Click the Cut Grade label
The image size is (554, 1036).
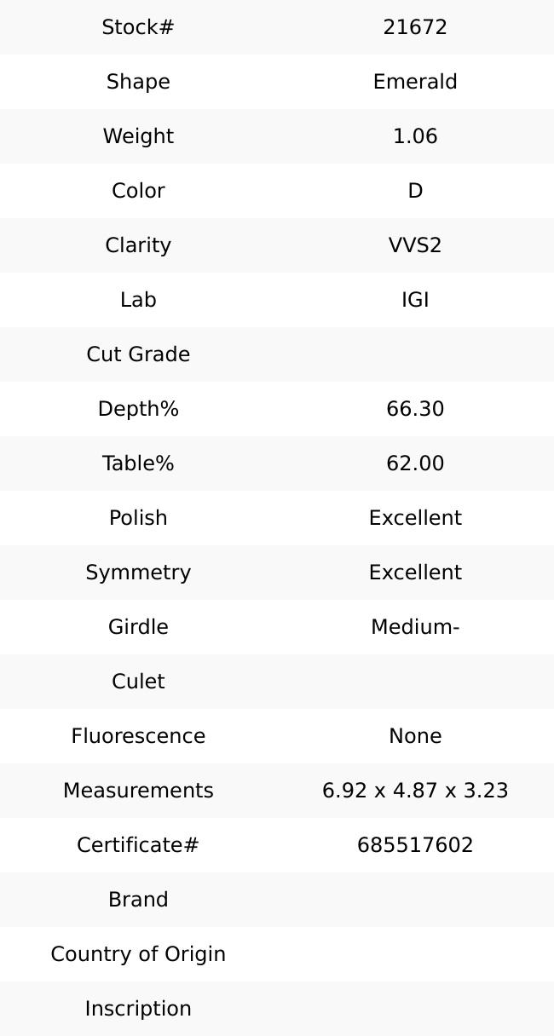pyautogui.click(x=138, y=354)
